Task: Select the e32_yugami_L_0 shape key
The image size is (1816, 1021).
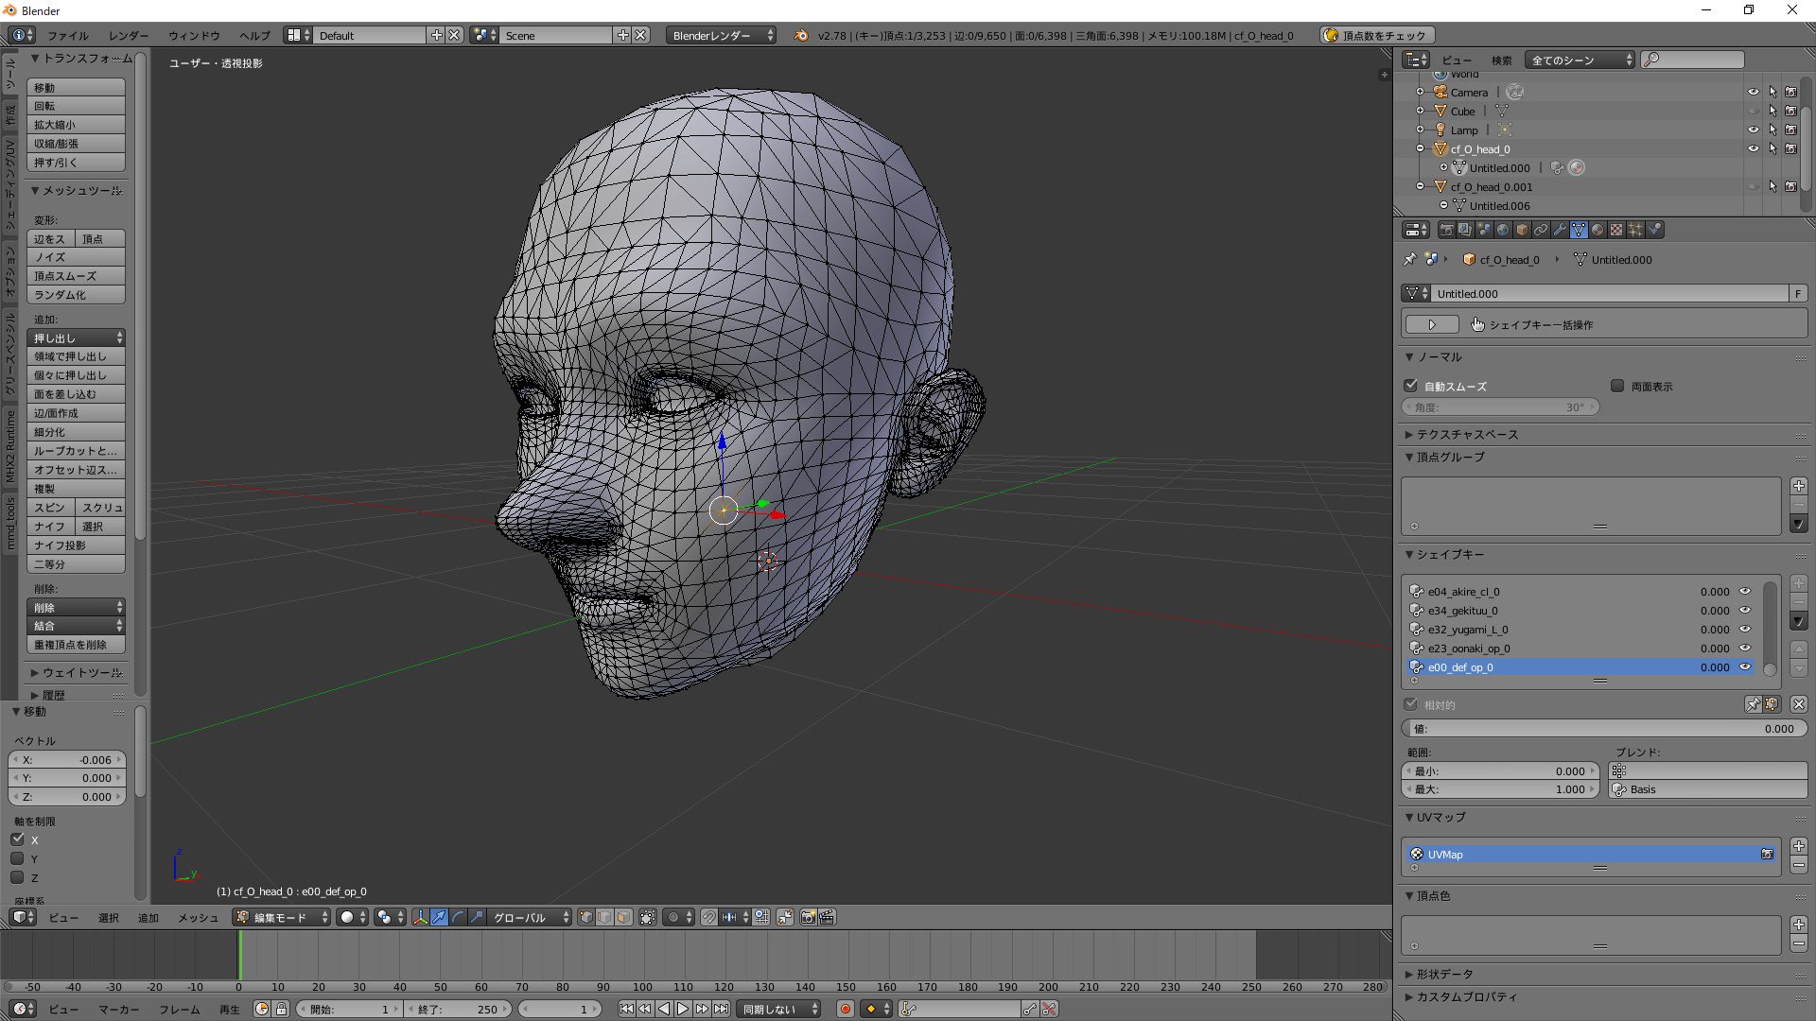Action: pos(1467,630)
